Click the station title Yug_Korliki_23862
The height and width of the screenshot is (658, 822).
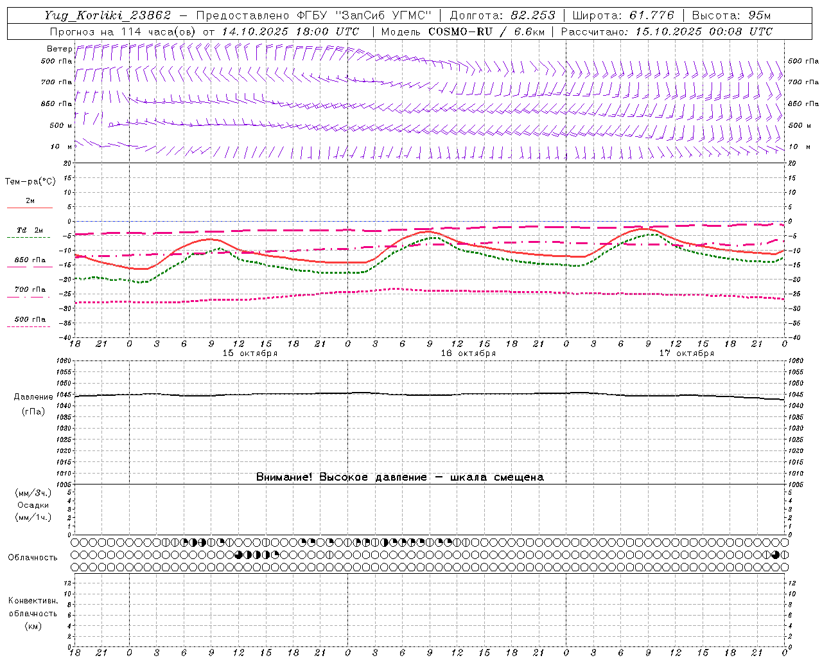tap(107, 15)
